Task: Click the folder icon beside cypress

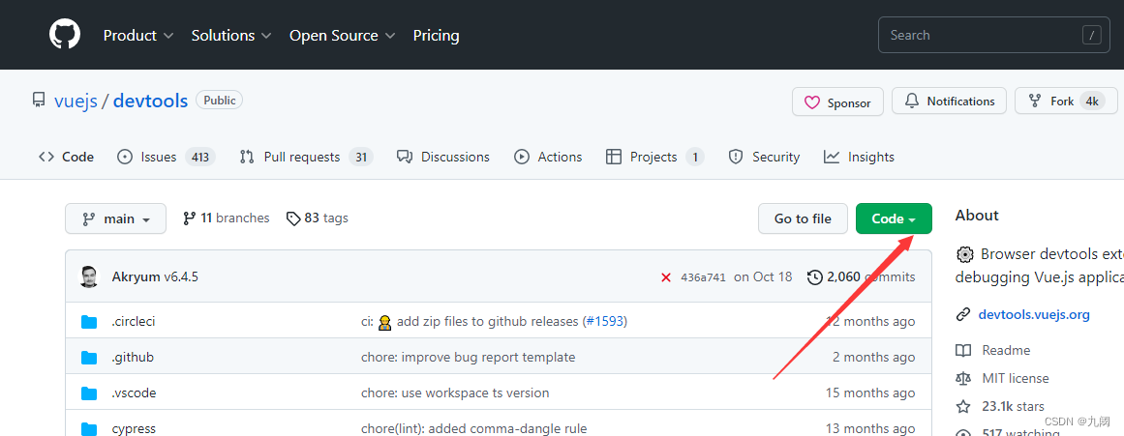Action: pos(89,429)
